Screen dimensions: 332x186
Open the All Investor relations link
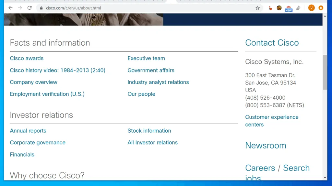point(152,142)
